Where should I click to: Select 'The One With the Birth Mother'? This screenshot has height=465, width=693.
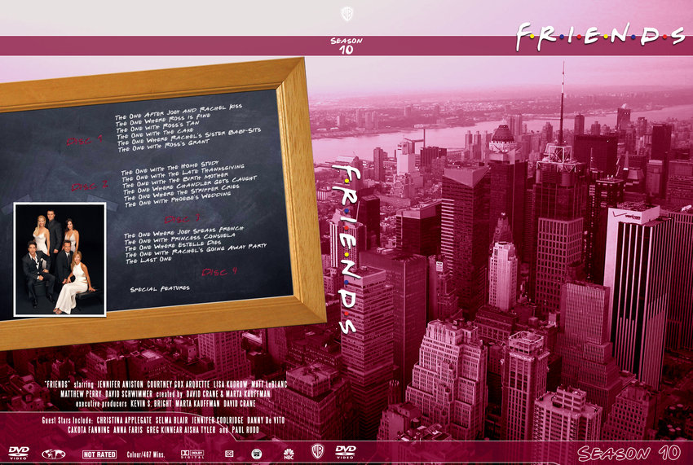(176, 181)
